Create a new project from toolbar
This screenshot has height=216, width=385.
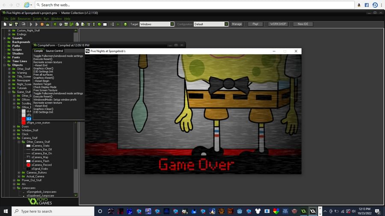[5, 24]
